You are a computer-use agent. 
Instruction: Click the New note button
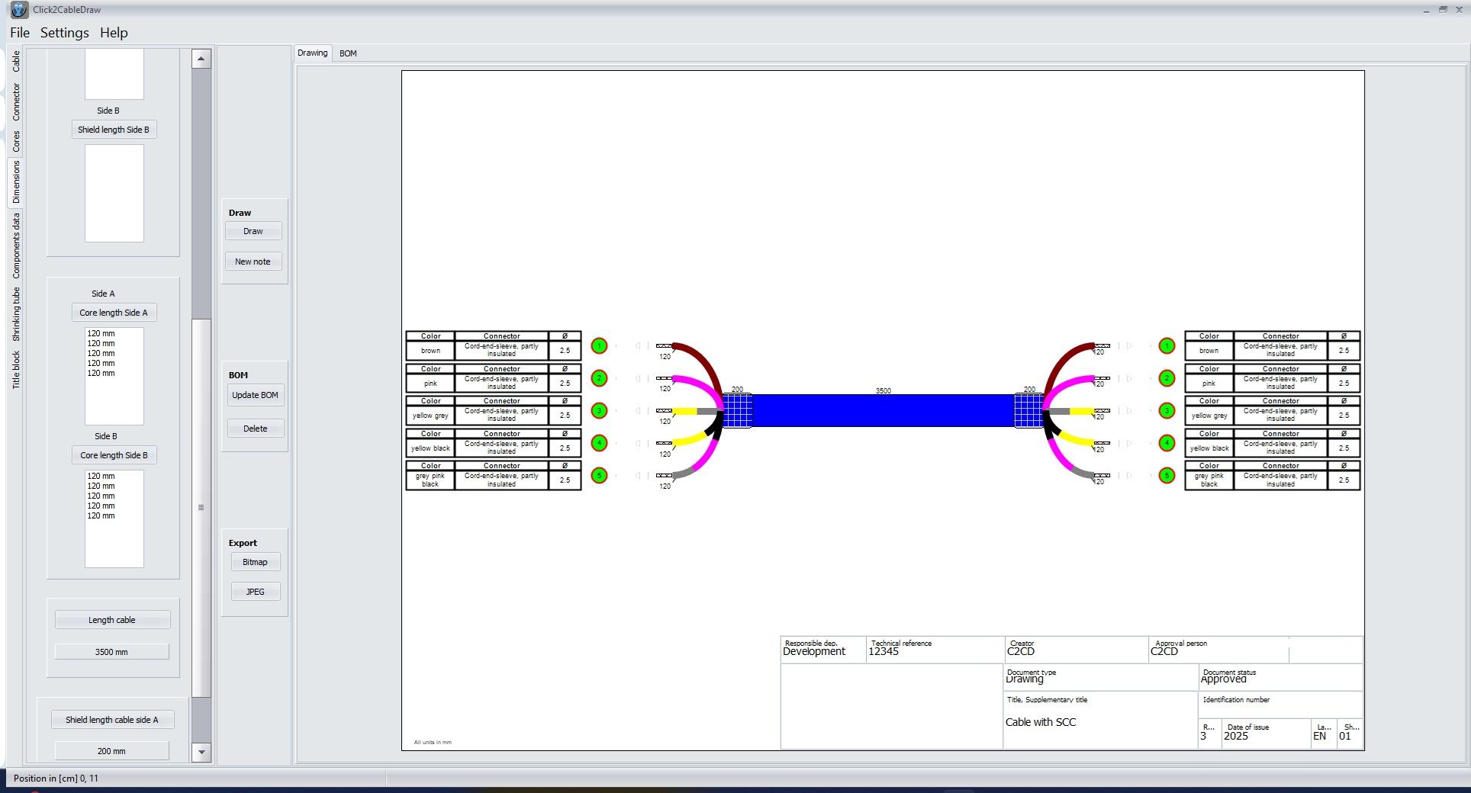point(253,262)
